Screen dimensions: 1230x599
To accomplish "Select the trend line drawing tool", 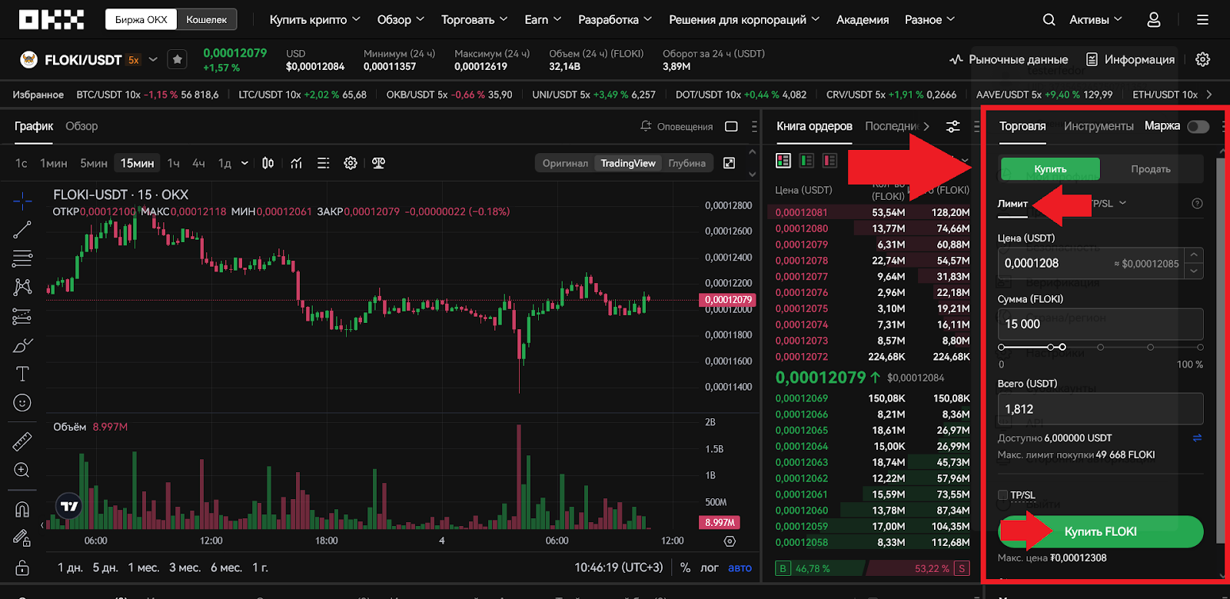I will 22,229.
